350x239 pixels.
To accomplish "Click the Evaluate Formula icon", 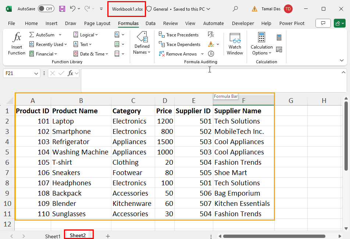I will [x=211, y=54].
